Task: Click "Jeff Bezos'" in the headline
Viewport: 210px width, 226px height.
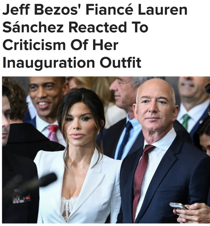Action: tap(43, 10)
